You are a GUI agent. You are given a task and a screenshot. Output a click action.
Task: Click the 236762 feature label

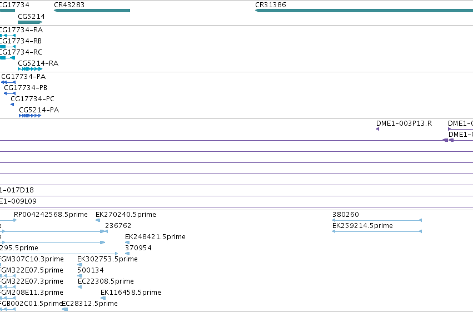coord(118,226)
